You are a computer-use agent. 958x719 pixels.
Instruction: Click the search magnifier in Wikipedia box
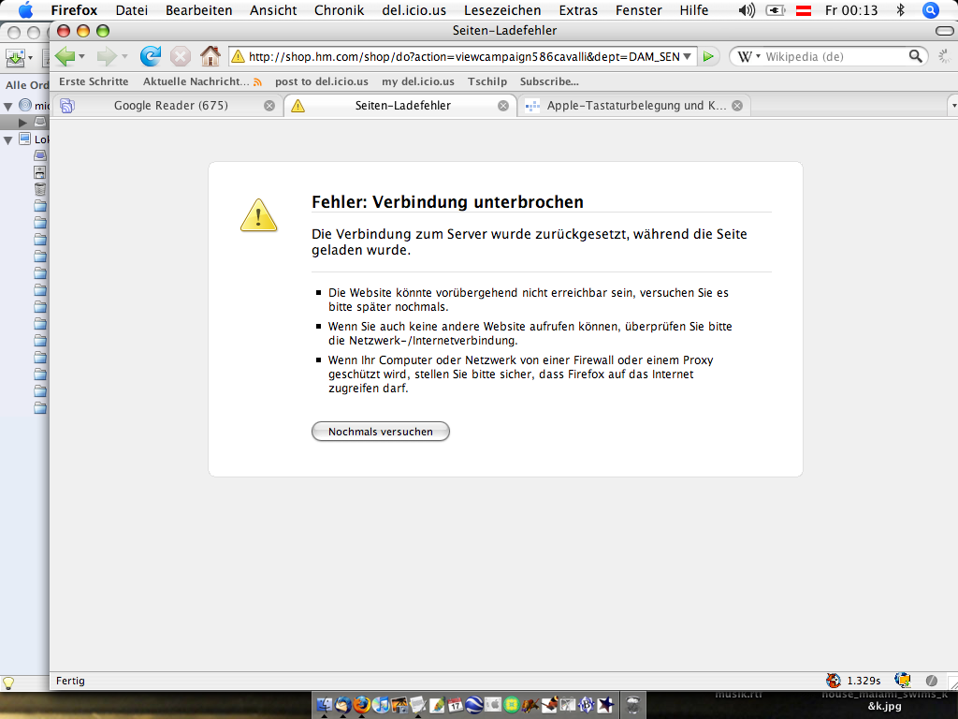[x=917, y=57]
